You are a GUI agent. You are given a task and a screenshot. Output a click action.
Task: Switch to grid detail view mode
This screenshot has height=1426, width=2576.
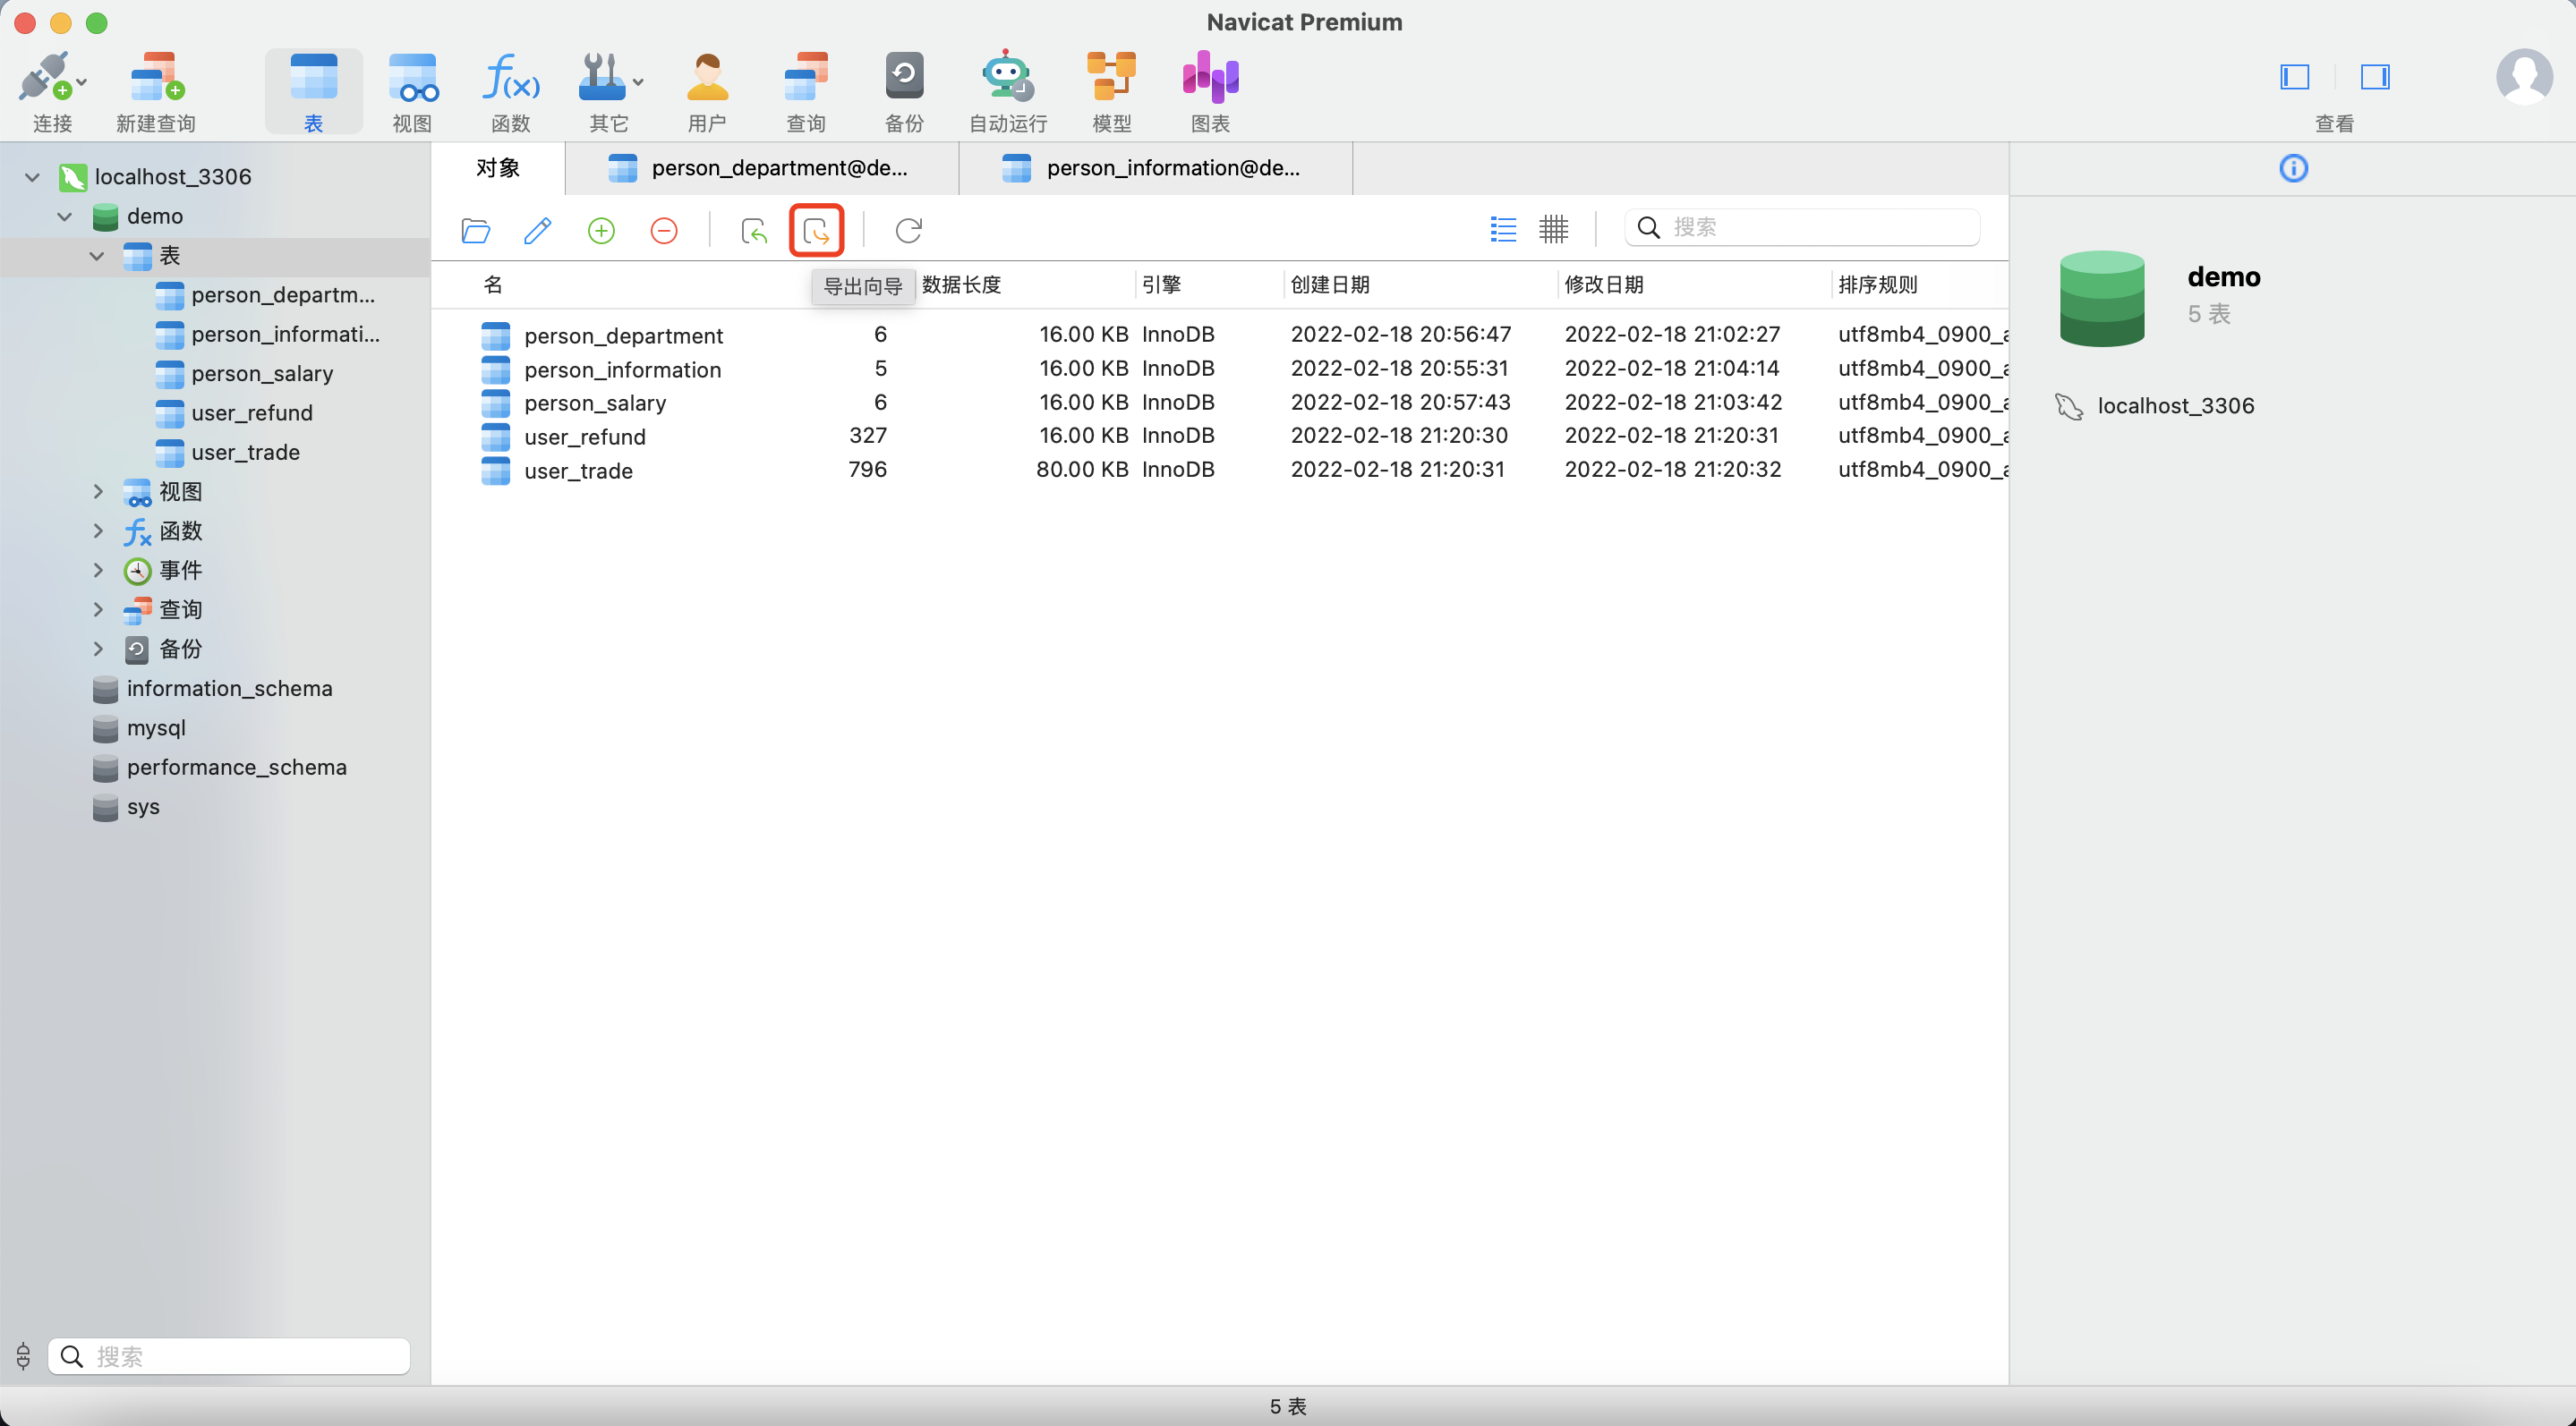1553,229
